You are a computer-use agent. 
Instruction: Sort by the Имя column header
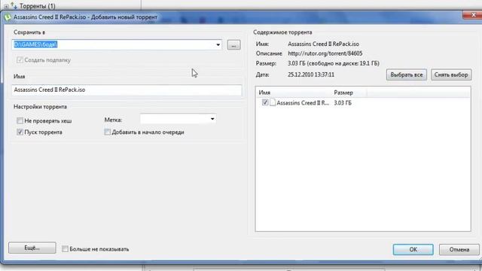(294, 93)
